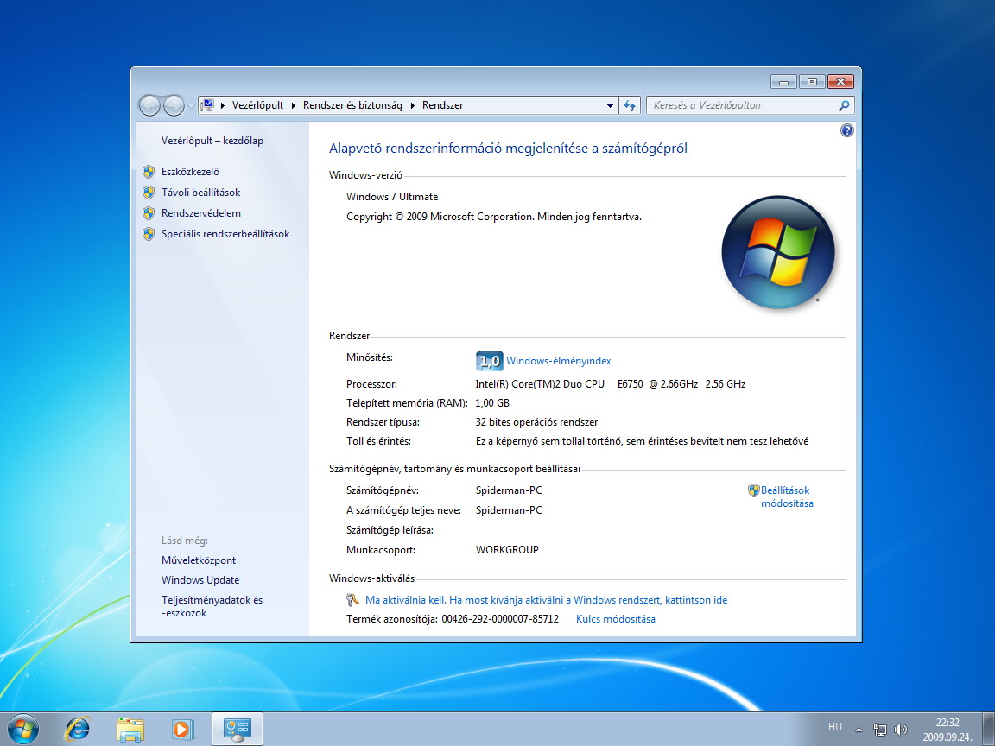The image size is (995, 746).
Task: Select Rendszer és biztonság breadcrumb
Action: [x=352, y=105]
